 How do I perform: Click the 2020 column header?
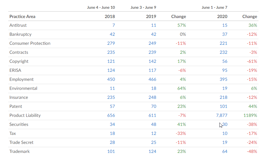point(222,16)
